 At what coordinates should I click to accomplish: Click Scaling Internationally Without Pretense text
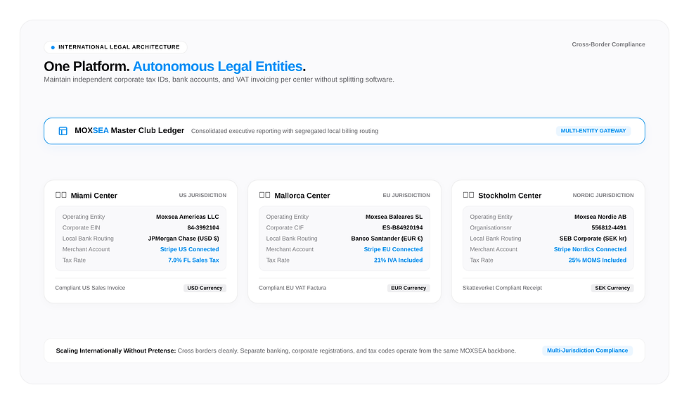(116, 351)
